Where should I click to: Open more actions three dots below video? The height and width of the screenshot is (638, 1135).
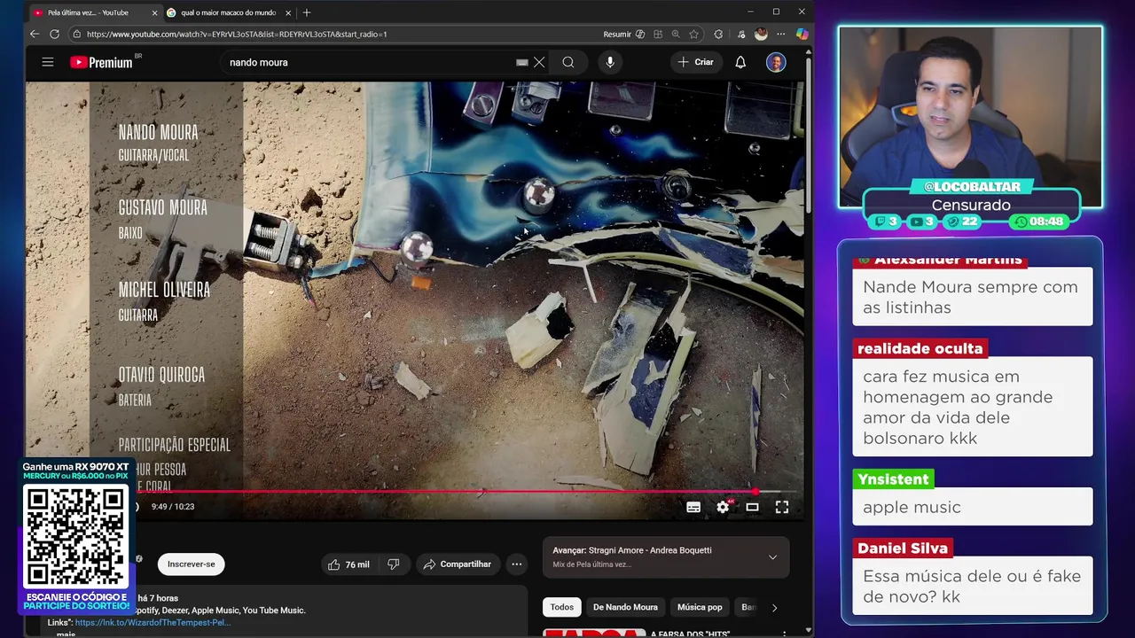coord(516,564)
